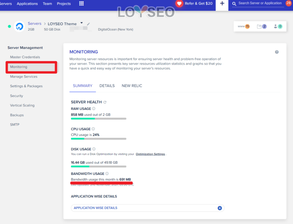Click the Servers breadcrumb link
Screen dimensions: 293x224
click(35, 23)
